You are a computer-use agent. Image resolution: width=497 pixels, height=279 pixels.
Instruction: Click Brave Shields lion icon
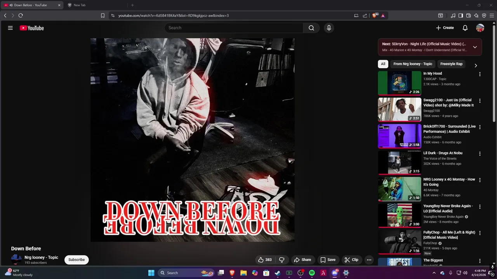[375, 15]
